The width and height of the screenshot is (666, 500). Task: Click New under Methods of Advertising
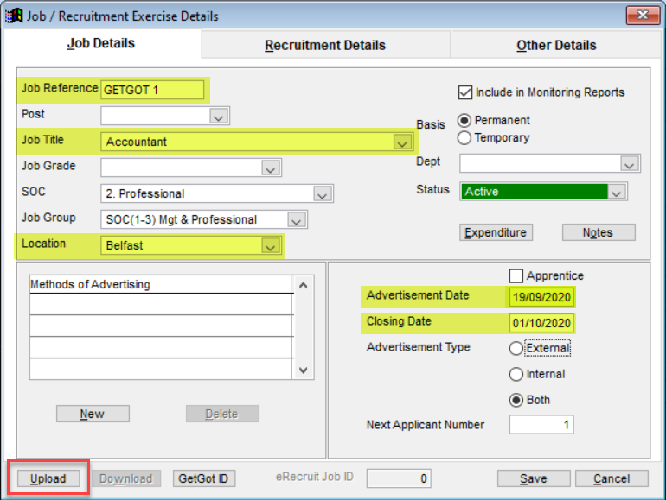click(93, 414)
